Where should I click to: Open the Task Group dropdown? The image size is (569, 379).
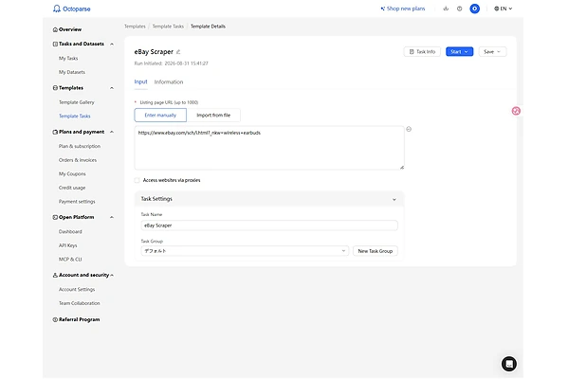[245, 251]
